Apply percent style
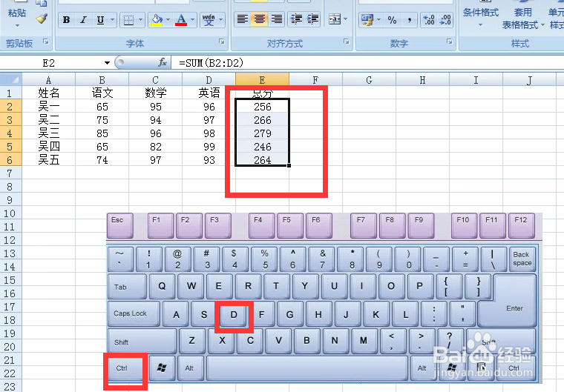 [392, 20]
